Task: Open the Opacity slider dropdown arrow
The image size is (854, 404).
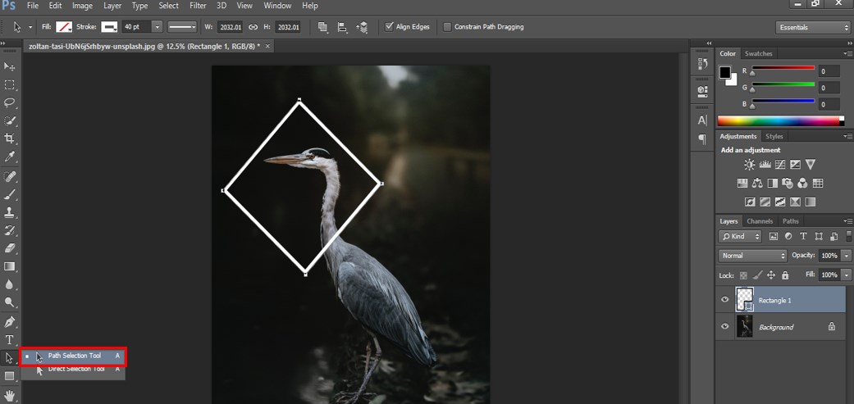Action: pyautogui.click(x=846, y=256)
